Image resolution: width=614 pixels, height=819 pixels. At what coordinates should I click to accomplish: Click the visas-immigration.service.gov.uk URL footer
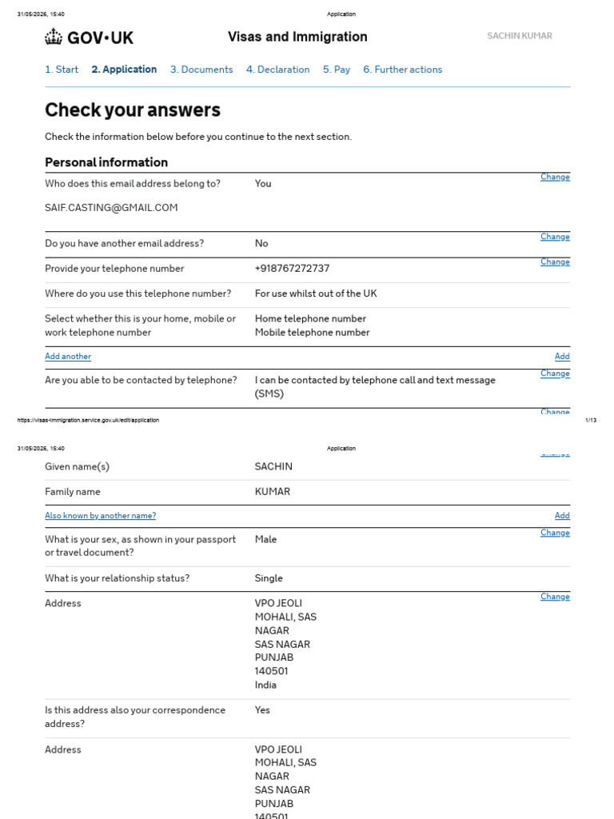pyautogui.click(x=88, y=420)
